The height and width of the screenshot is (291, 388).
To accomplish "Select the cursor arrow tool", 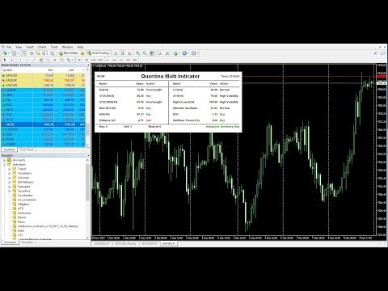I will coord(5,60).
